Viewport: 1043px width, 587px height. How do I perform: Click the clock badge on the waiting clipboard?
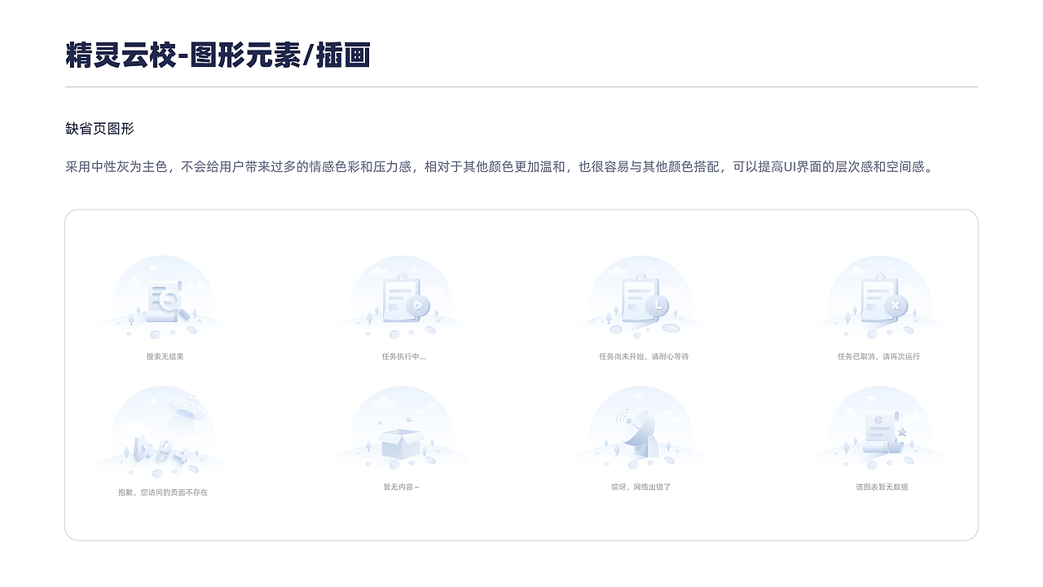(x=656, y=306)
